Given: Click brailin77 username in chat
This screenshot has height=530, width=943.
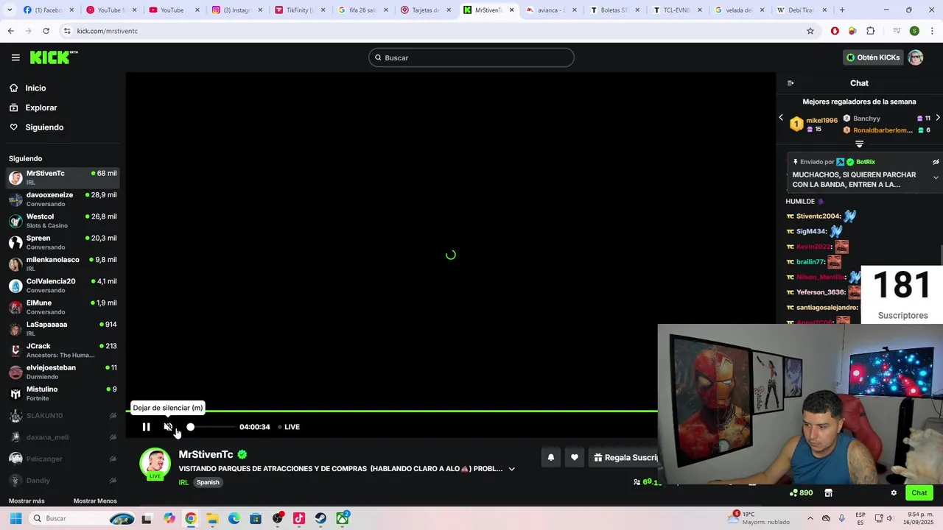Looking at the screenshot, I should pos(810,262).
